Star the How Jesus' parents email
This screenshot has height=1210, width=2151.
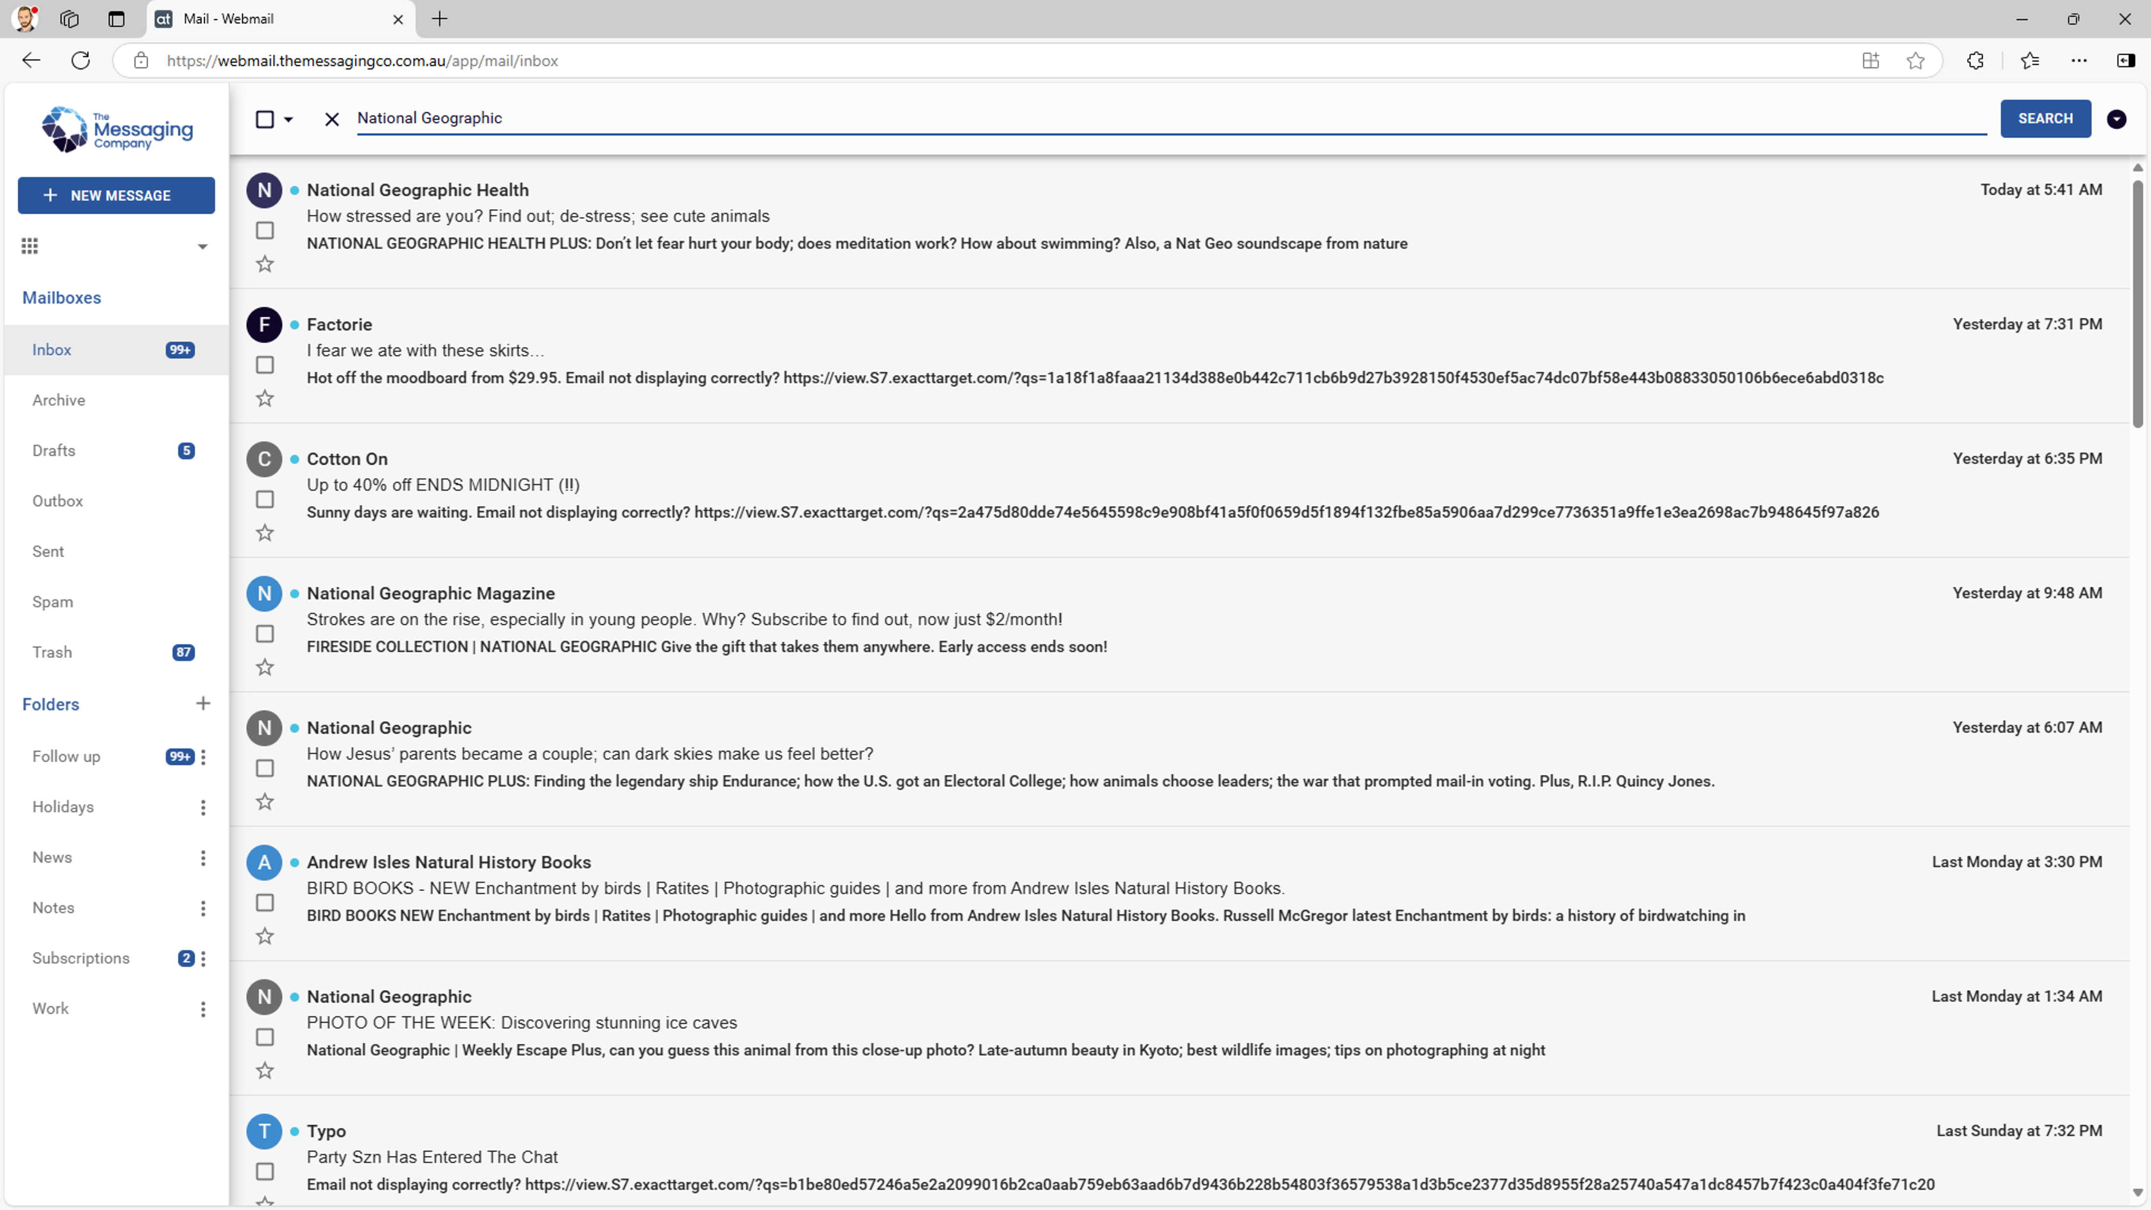[264, 802]
